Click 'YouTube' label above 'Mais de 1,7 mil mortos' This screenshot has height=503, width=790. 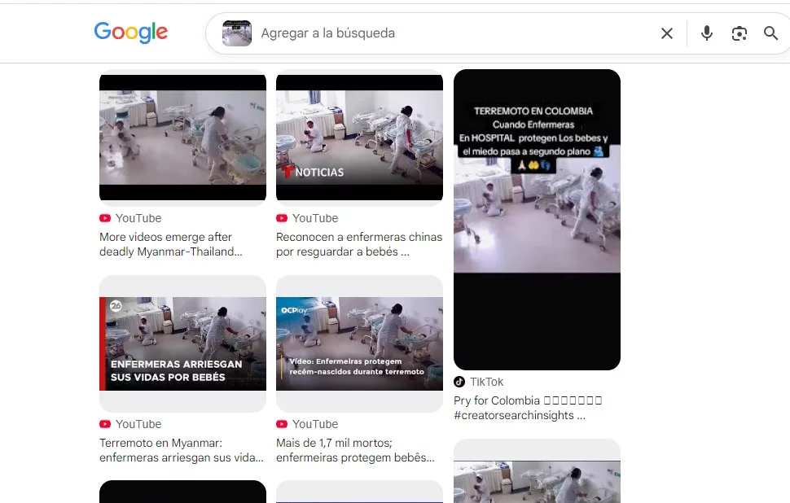point(315,424)
